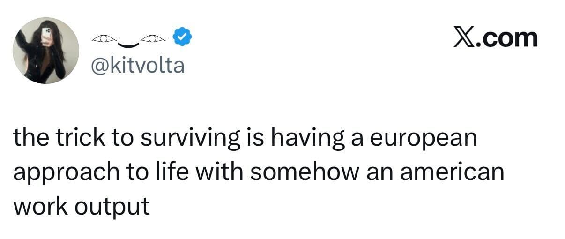The image size is (565, 239).
Task: Open the round profile avatar photo
Action: (45, 51)
